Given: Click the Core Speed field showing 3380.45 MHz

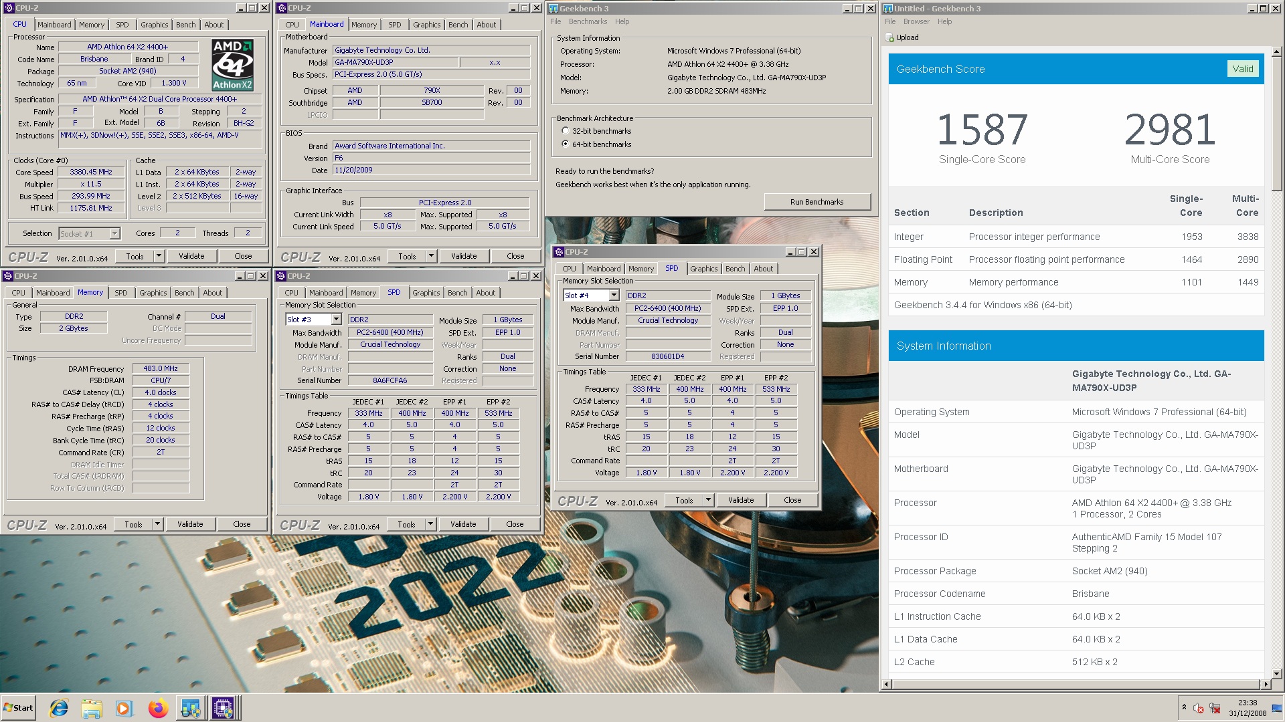Looking at the screenshot, I should click(91, 172).
